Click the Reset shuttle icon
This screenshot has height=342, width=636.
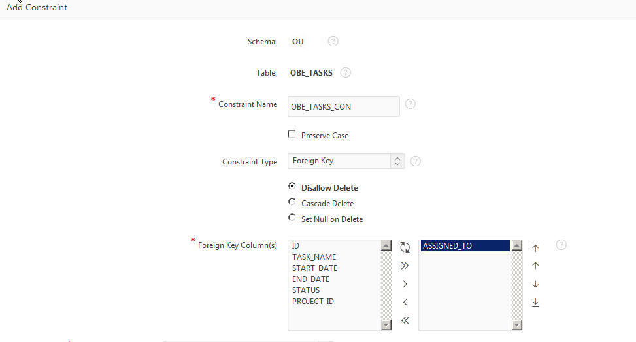coord(405,247)
